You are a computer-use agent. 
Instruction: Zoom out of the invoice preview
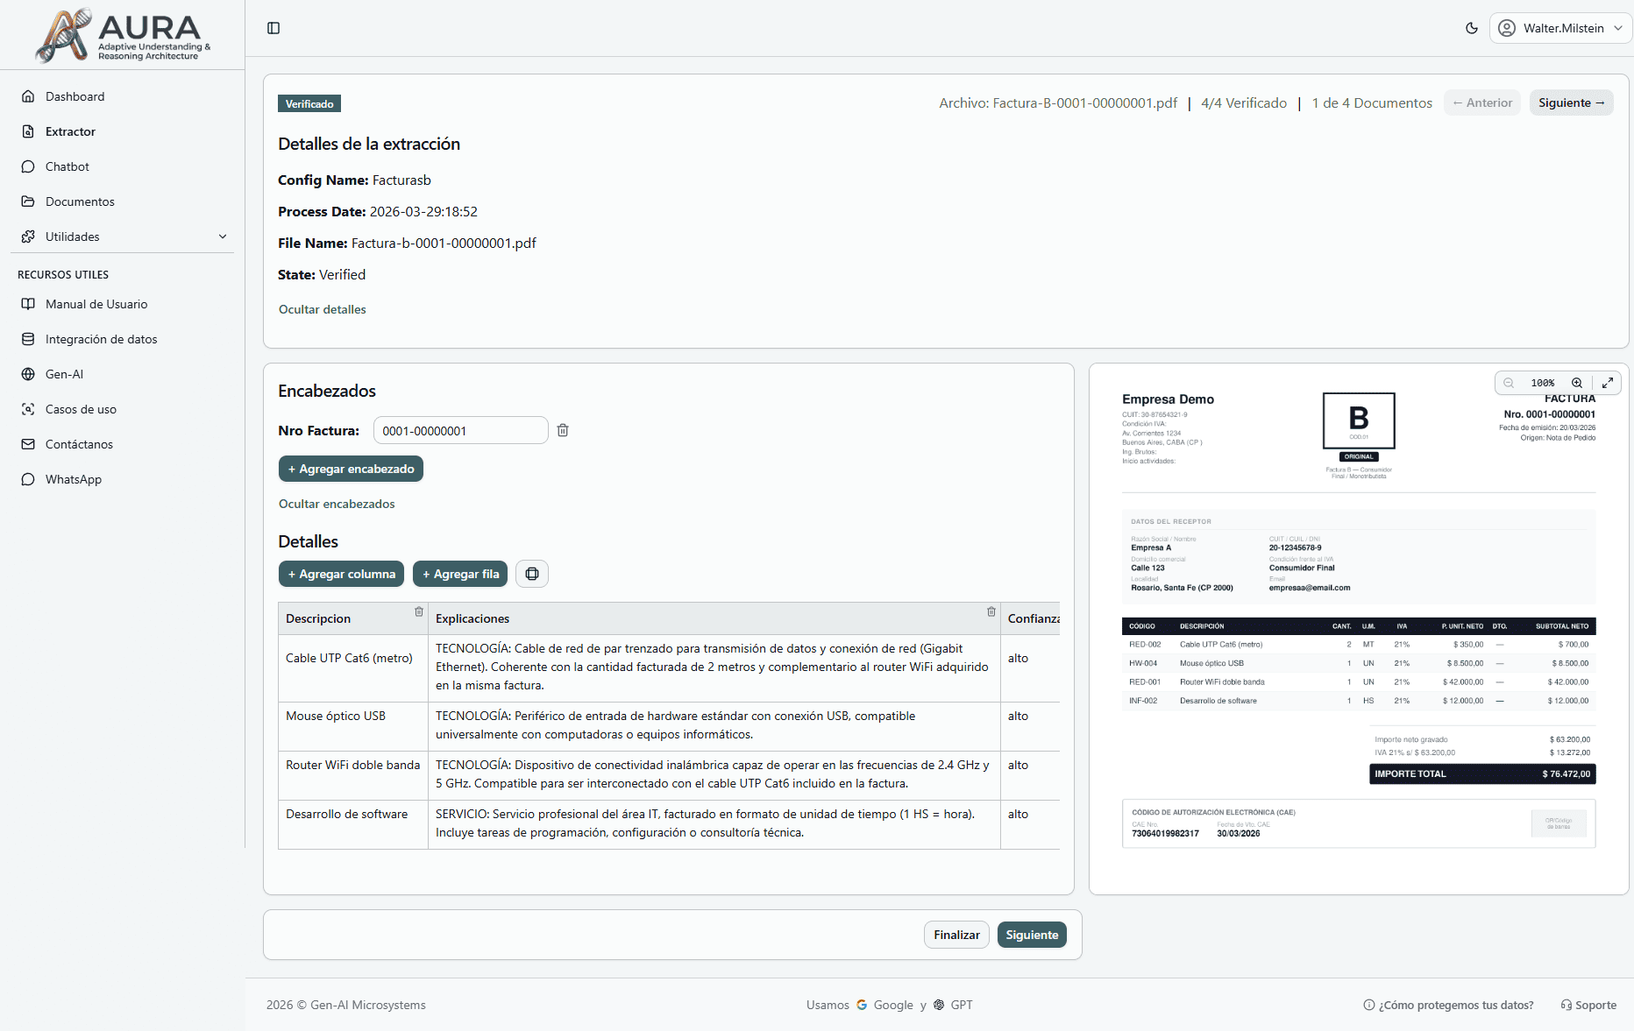click(1509, 383)
